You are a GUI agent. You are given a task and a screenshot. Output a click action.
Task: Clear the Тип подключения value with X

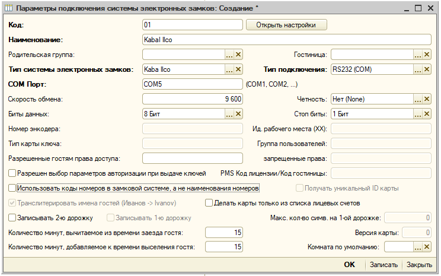pyautogui.click(x=427, y=69)
